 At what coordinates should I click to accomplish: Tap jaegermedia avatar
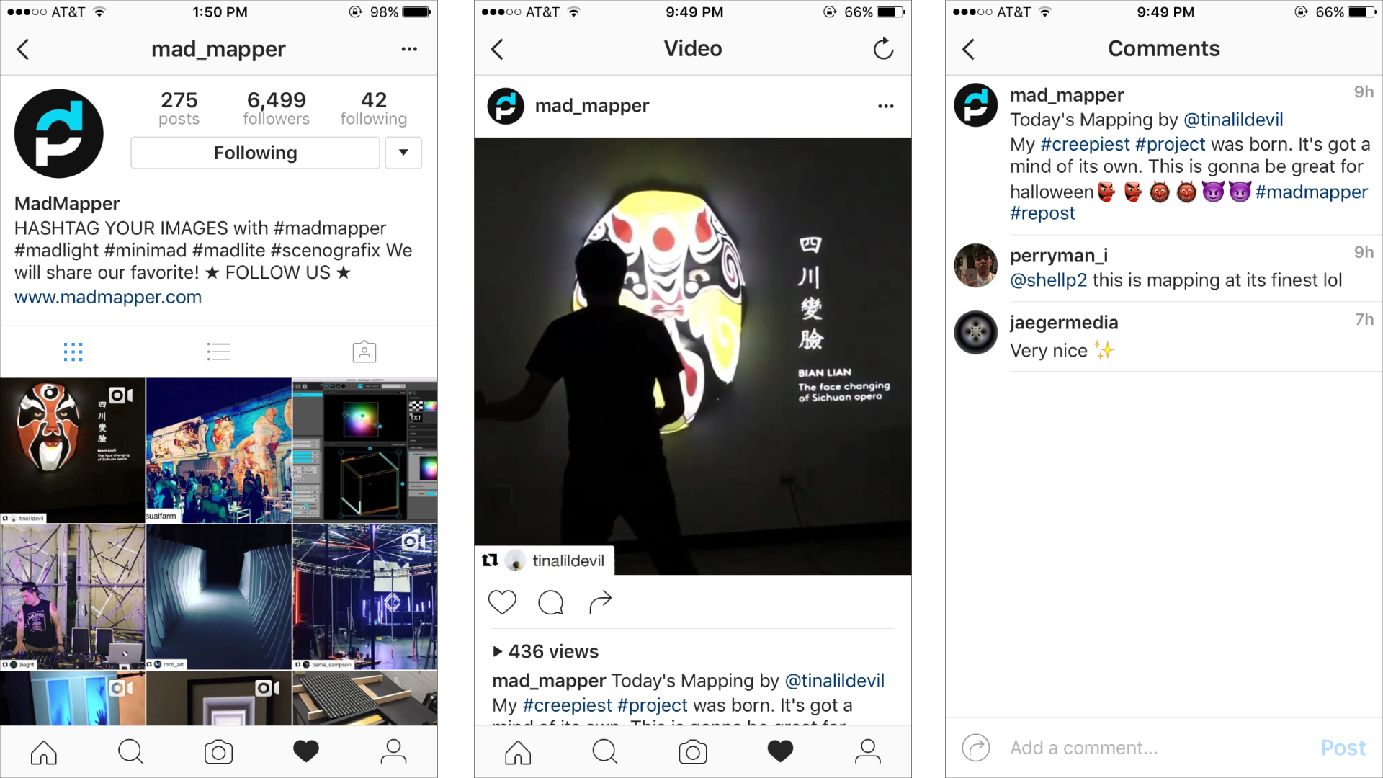[975, 332]
